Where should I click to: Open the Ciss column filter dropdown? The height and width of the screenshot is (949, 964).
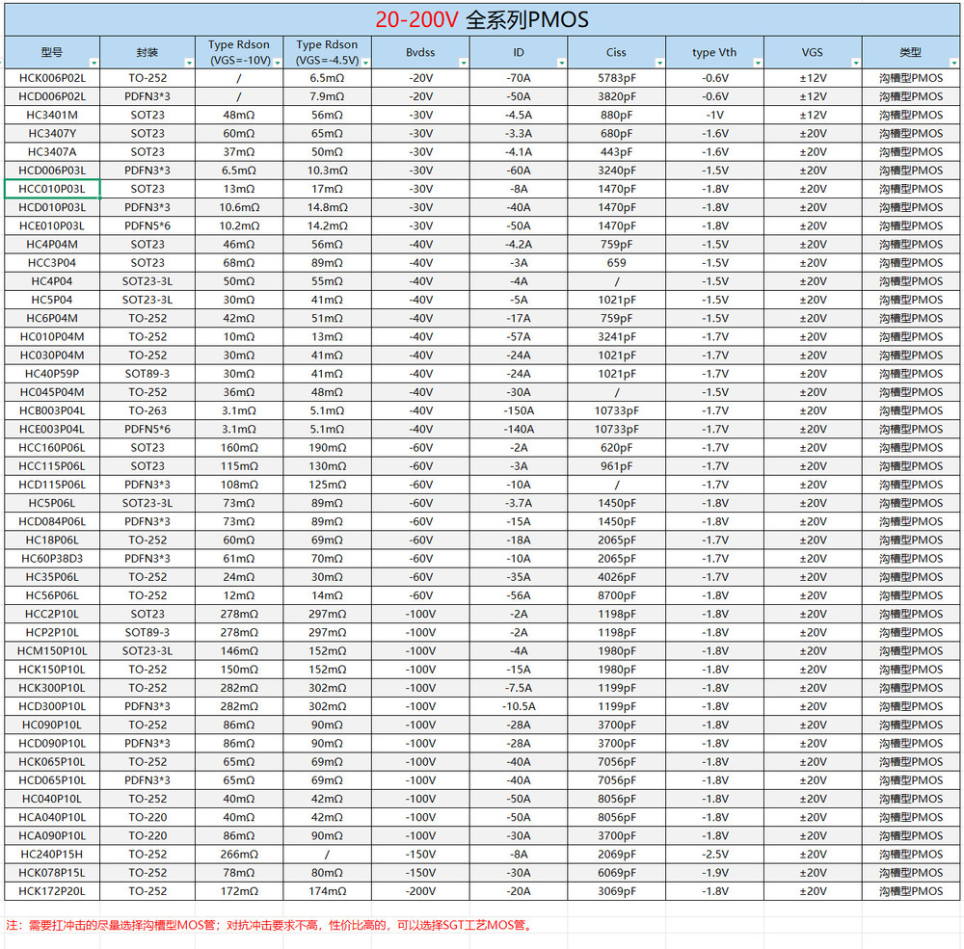(x=659, y=63)
